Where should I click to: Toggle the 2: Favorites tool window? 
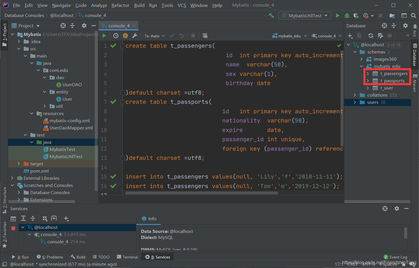4,235
